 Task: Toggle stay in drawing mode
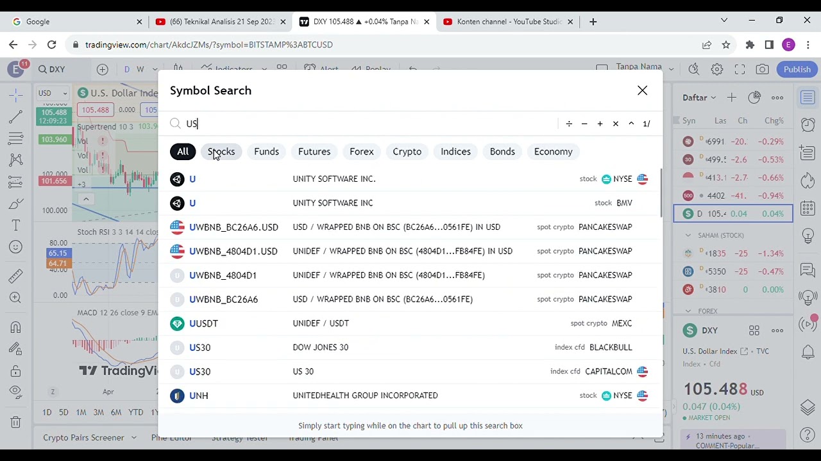click(x=16, y=349)
